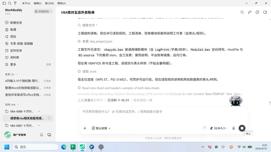
Task: Open the 编辑(E) menu
Action: (38, 3)
